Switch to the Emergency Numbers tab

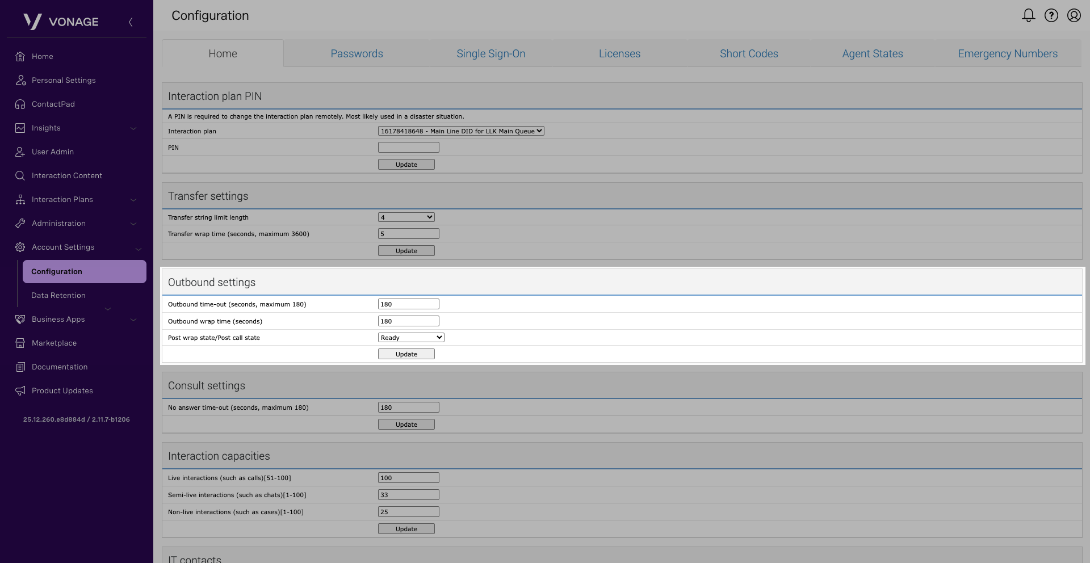tap(1007, 54)
